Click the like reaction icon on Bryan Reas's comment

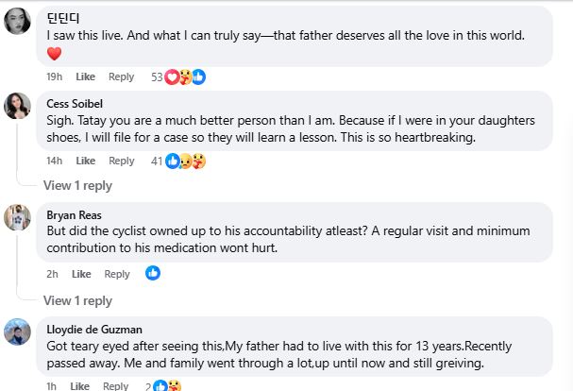[153, 273]
